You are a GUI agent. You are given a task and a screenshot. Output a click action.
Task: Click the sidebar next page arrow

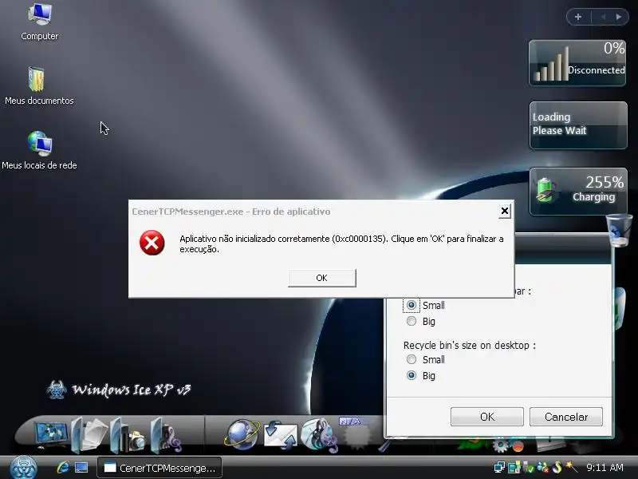tap(619, 17)
